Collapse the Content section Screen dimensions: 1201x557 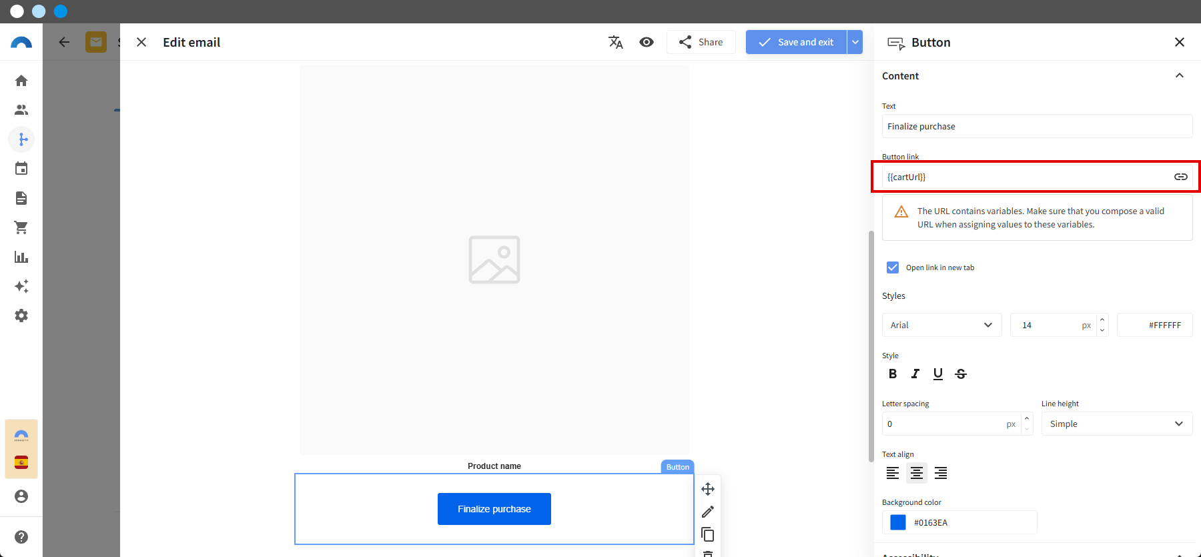[x=1180, y=75]
